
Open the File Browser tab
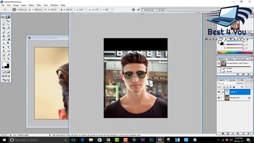(x=149, y=10)
